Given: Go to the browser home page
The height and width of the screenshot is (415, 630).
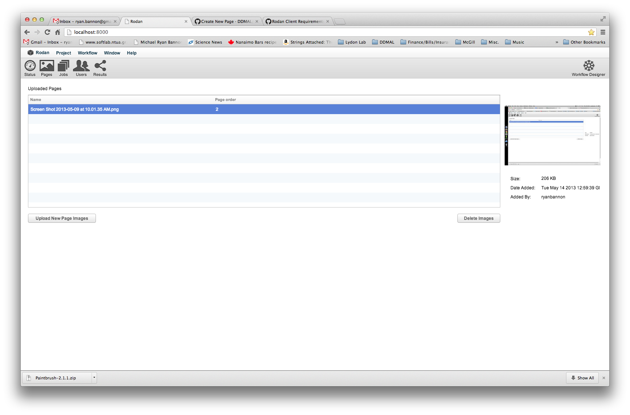Looking at the screenshot, I should pos(57,32).
